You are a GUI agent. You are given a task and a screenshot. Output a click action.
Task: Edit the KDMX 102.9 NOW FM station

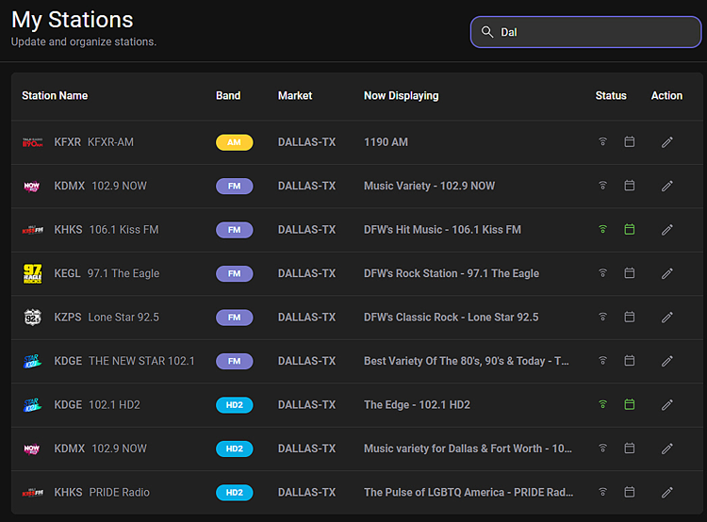tap(666, 186)
